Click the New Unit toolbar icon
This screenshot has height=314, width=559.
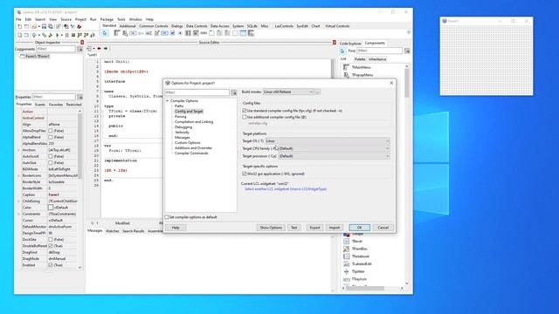[20, 26]
